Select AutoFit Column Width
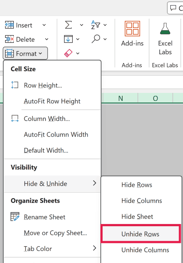Image resolution: width=183 pixels, height=263 pixels. pyautogui.click(x=52, y=134)
